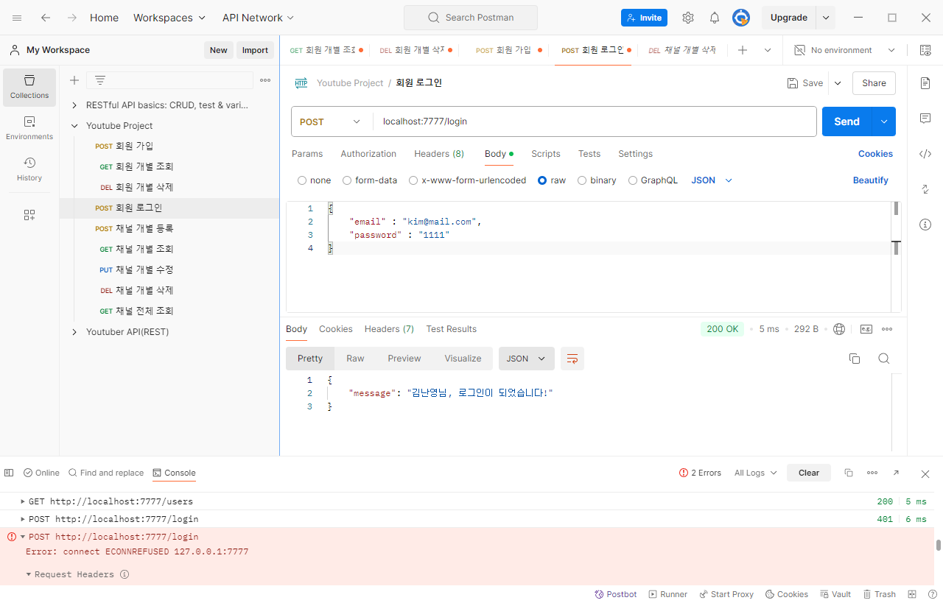Search in response body icon
Image resolution: width=943 pixels, height=603 pixels.
click(884, 359)
